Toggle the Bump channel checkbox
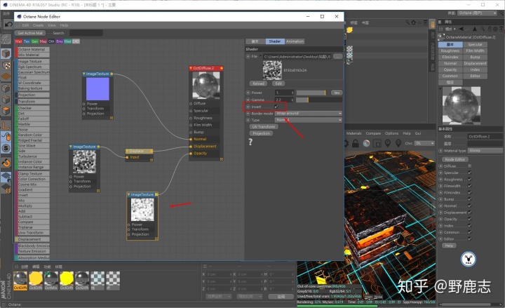This screenshot has height=308, width=505. point(469,199)
